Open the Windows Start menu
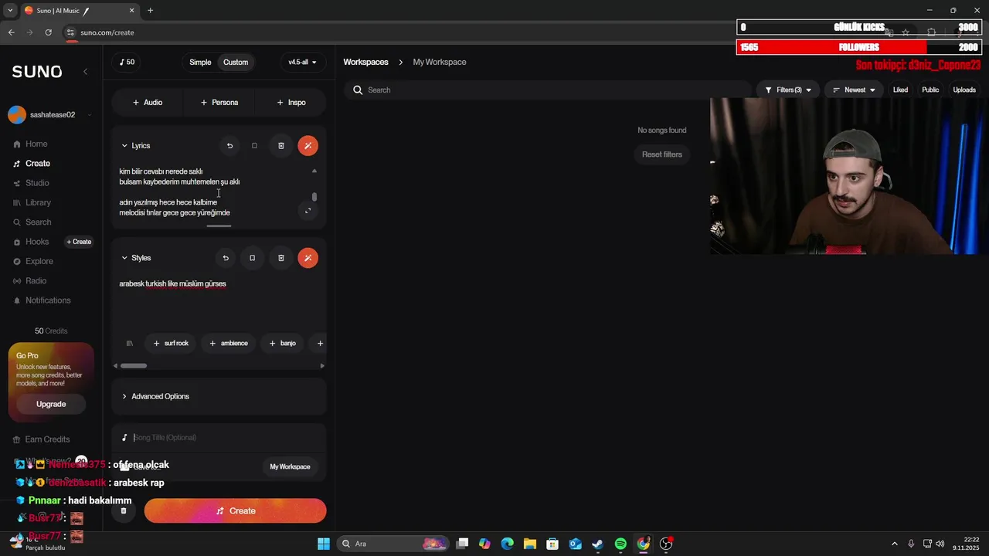 324,544
